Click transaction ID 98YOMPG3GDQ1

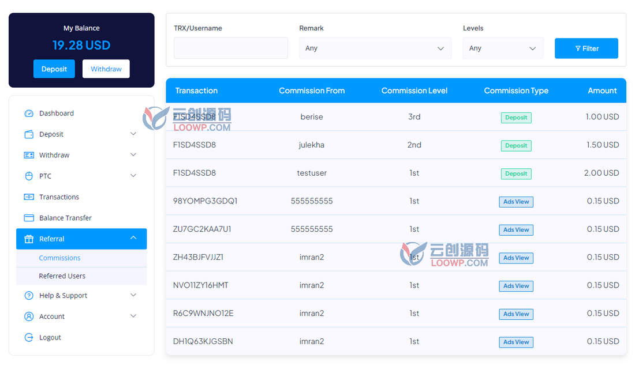(205, 201)
